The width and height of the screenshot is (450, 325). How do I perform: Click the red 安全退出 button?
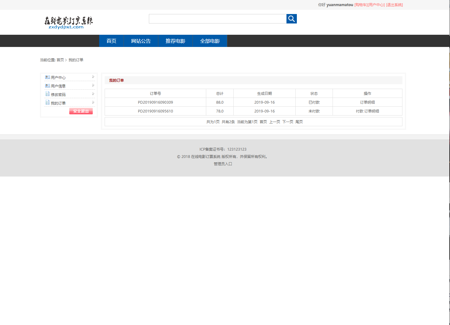pos(81,111)
